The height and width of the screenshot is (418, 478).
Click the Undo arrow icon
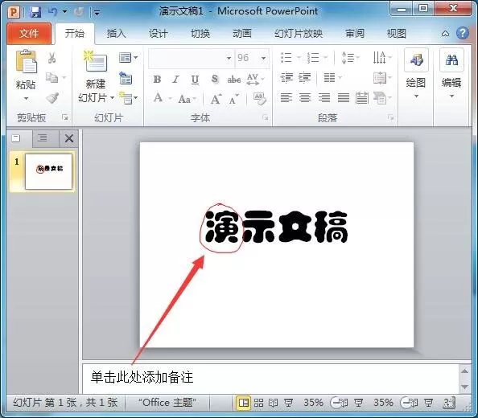point(52,12)
